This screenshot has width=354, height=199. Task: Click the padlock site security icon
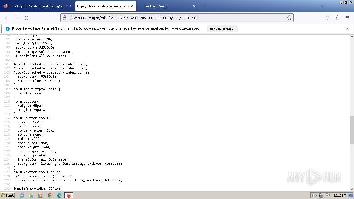pos(65,18)
